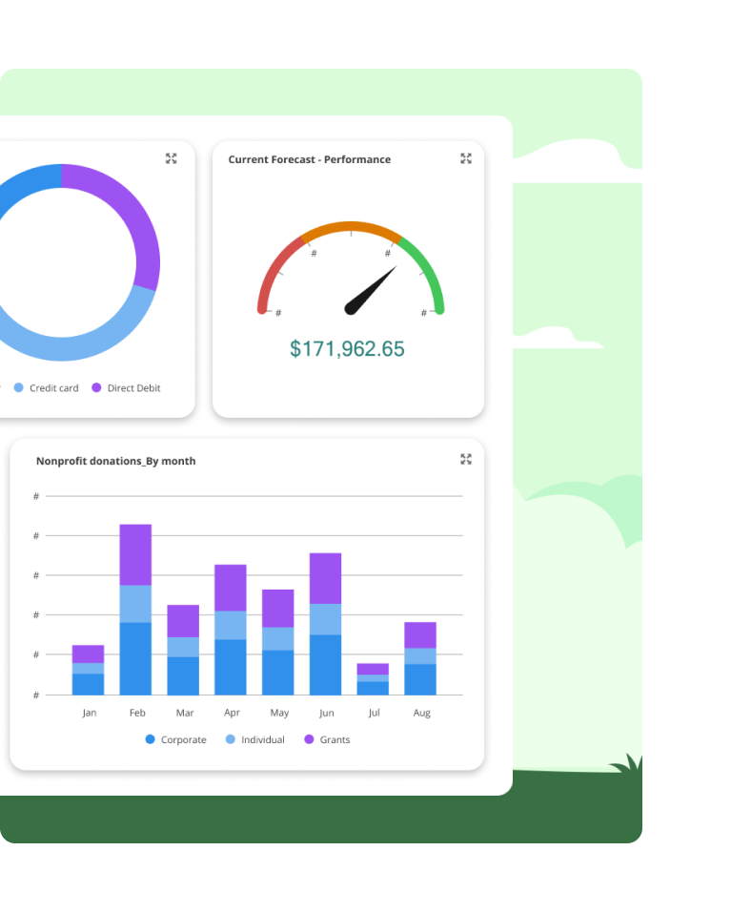Click the Feb Individual bar segment
The width and height of the screenshot is (731, 913).
click(x=135, y=605)
